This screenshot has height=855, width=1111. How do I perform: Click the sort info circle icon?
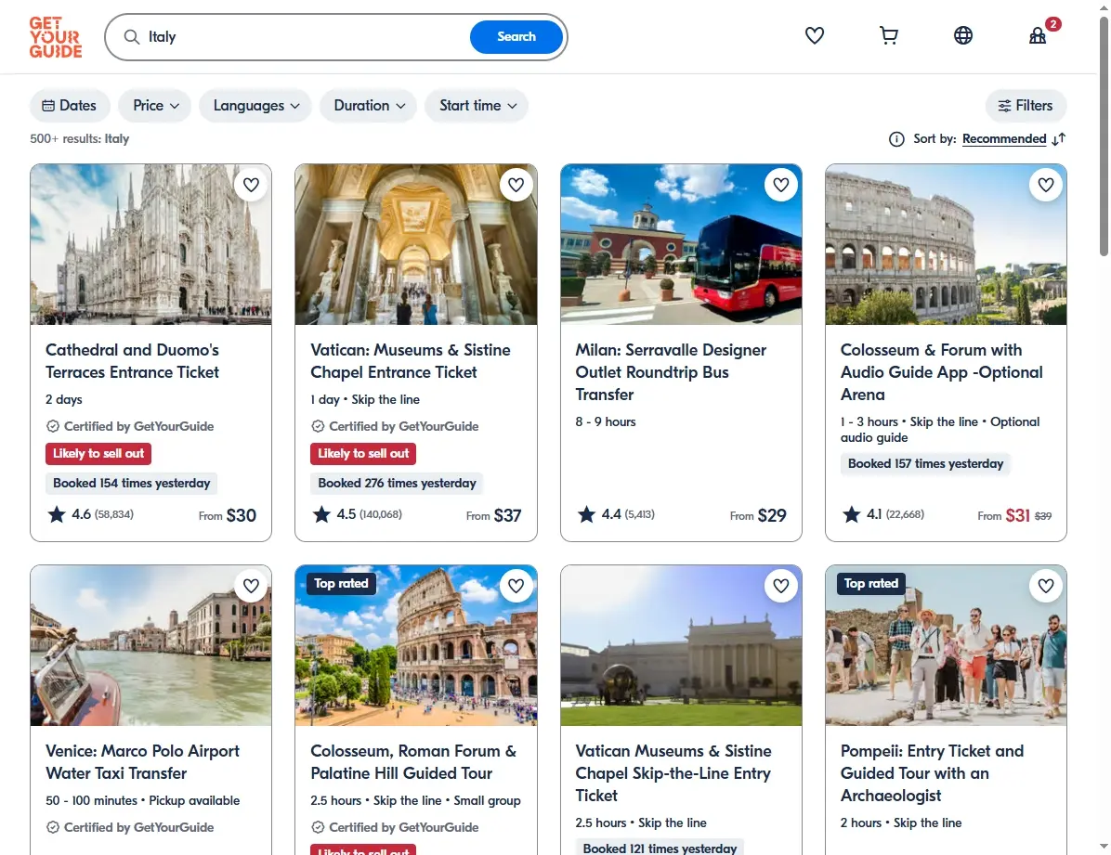(896, 139)
